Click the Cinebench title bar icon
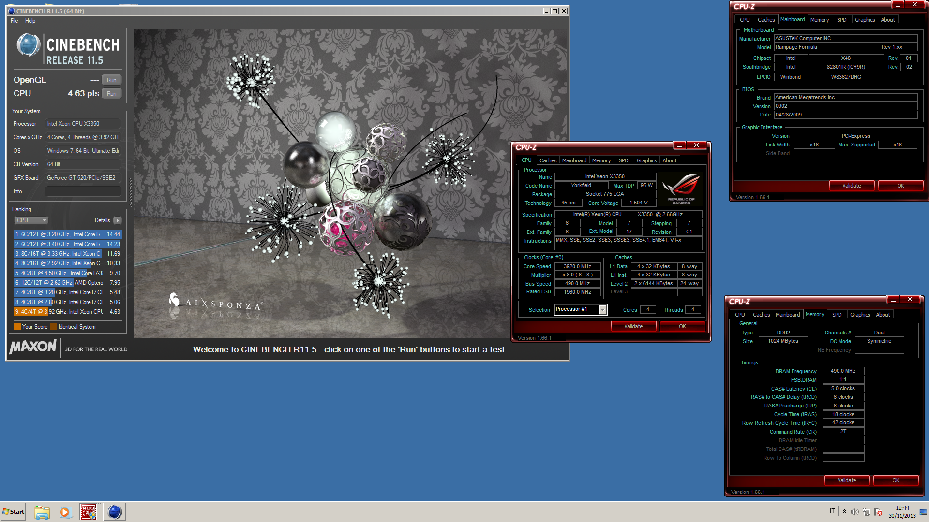Image resolution: width=929 pixels, height=522 pixels. click(x=11, y=11)
